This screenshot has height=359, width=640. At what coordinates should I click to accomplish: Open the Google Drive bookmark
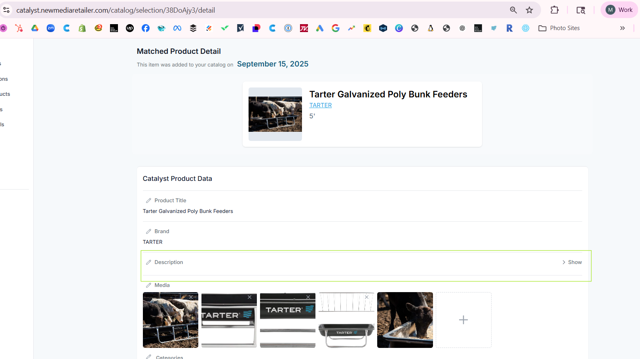[x=35, y=28]
